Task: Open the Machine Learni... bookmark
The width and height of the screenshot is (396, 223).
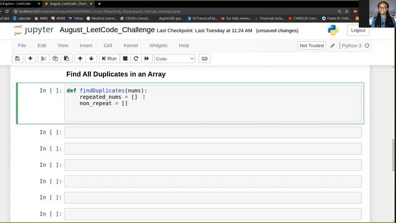Action: coord(101,18)
